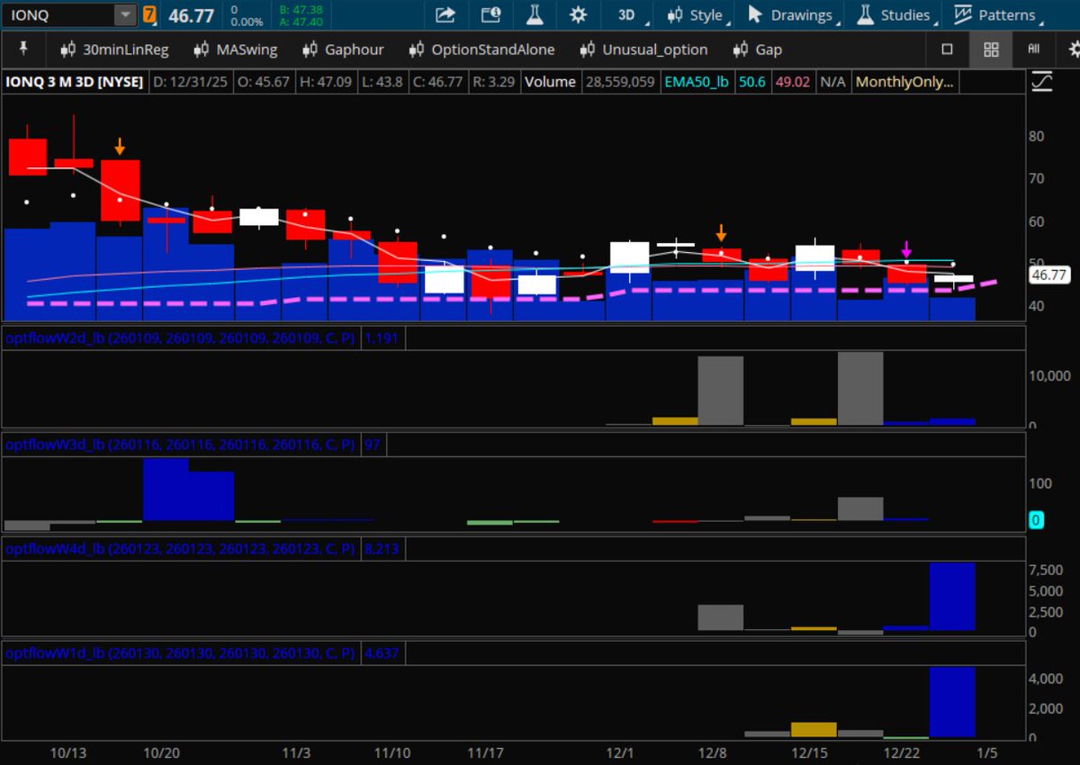Click candlestick icon beside Gap
This screenshot has width=1080, height=765.
[741, 49]
